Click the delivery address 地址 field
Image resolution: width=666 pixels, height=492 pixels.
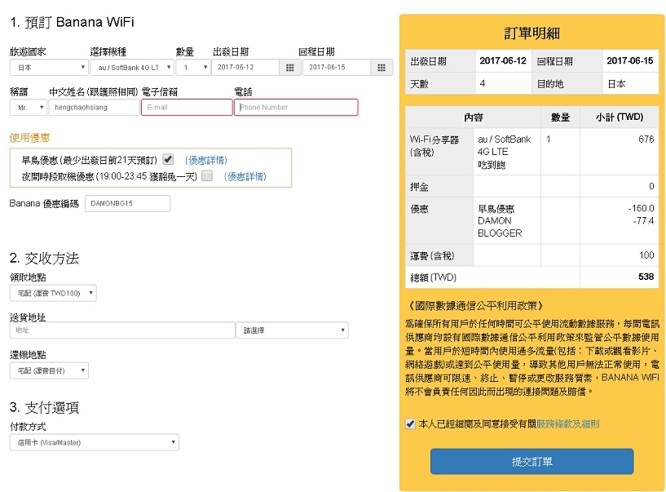click(x=122, y=330)
